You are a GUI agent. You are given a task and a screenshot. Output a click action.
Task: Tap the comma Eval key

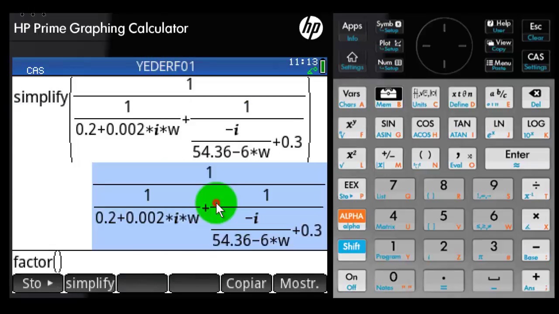462,159
